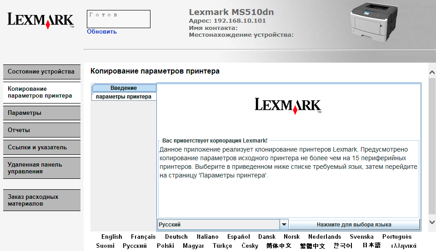Choose 简体中文 language link

[279, 246]
